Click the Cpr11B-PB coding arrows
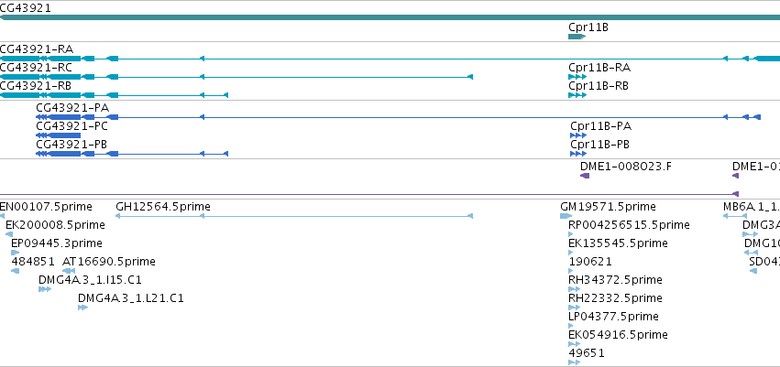The width and height of the screenshot is (780, 367). (x=578, y=154)
